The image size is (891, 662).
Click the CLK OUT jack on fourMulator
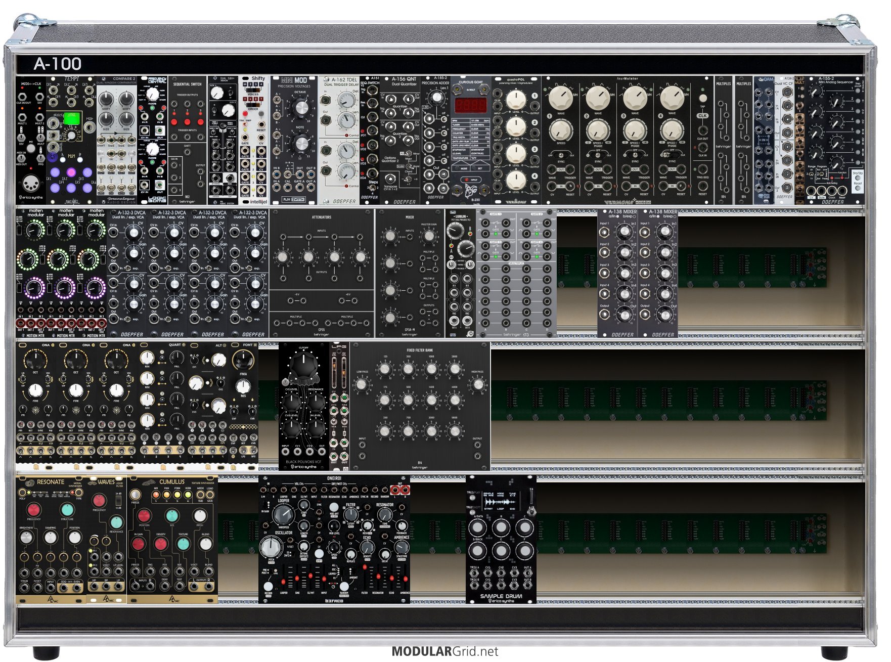pos(702,130)
